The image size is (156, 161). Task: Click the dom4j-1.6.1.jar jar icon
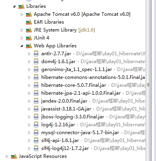coord(36,62)
